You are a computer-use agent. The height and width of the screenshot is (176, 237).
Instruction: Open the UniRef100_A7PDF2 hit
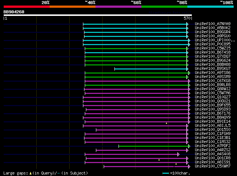(x=213, y=146)
